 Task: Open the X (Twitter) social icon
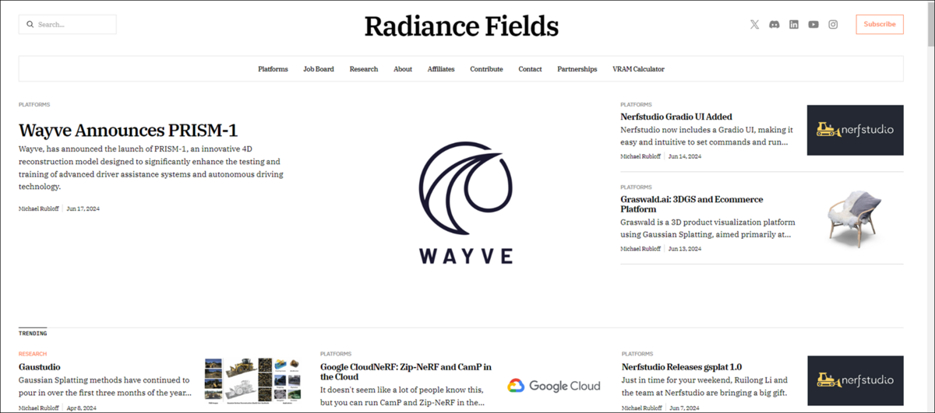tap(754, 24)
